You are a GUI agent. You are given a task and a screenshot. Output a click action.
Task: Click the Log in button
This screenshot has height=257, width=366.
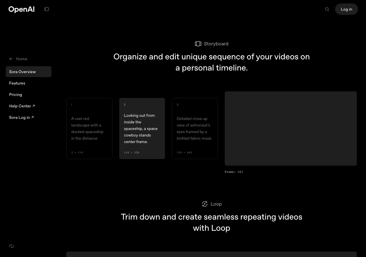point(346,9)
